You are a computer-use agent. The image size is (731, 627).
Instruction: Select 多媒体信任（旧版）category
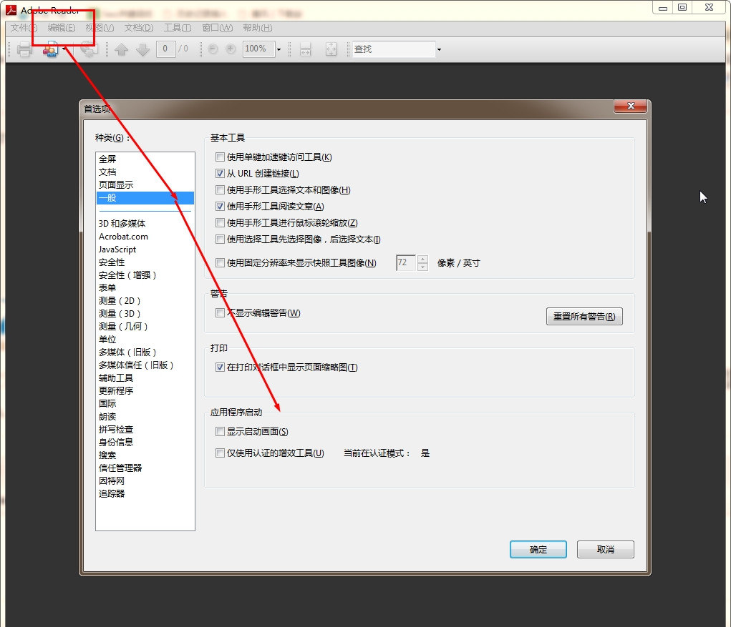click(145, 365)
